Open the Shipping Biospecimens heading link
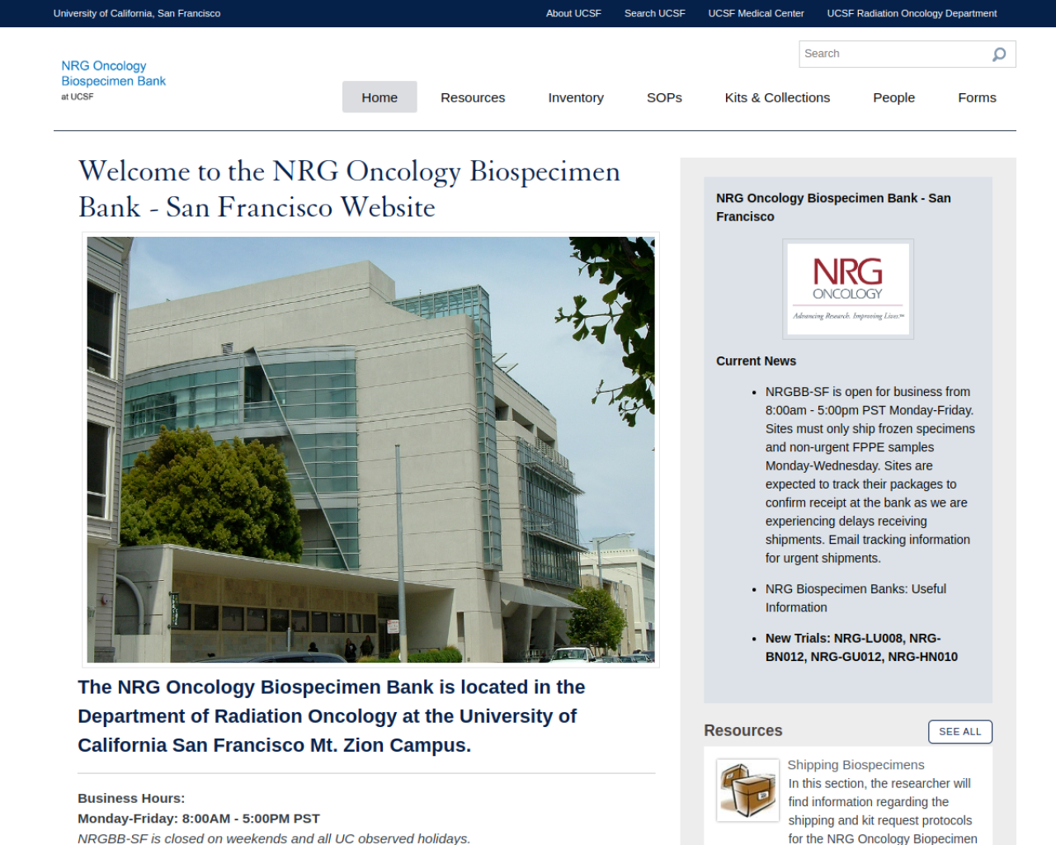 point(856,765)
